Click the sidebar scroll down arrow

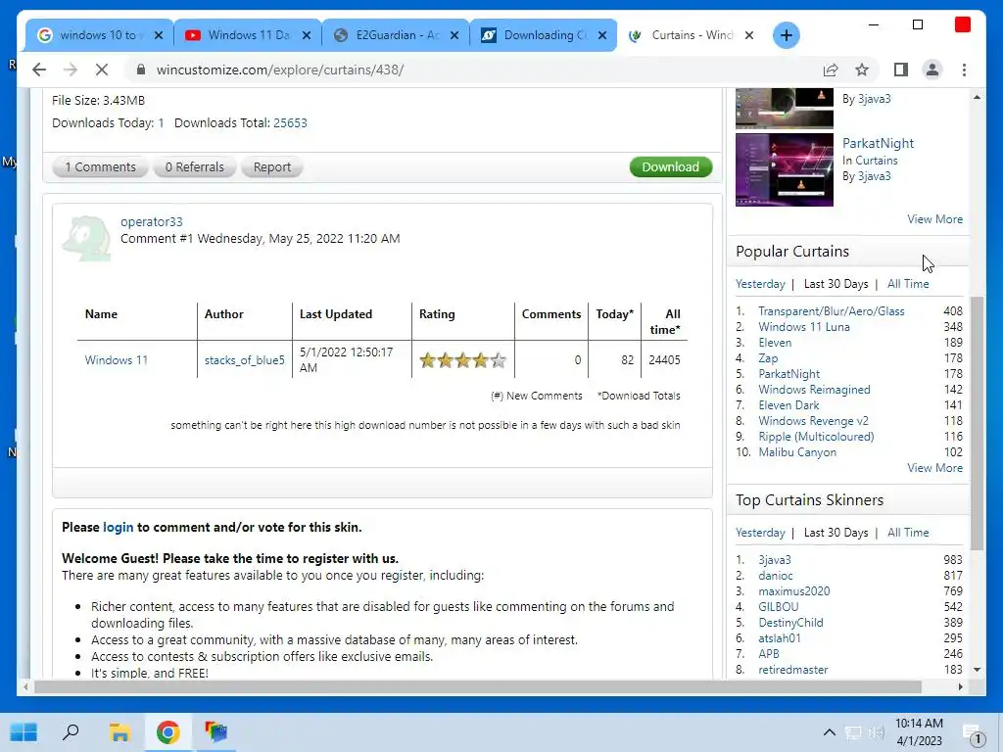pyautogui.click(x=977, y=670)
